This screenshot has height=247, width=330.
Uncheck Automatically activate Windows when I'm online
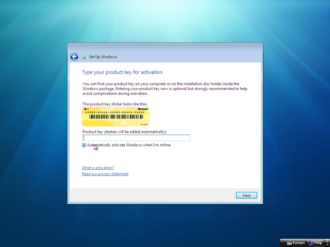[x=84, y=145]
